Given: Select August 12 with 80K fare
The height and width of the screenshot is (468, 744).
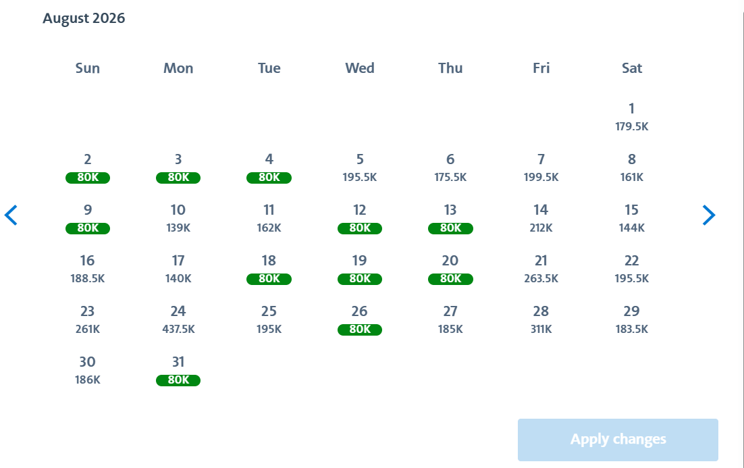Looking at the screenshot, I should [x=359, y=218].
